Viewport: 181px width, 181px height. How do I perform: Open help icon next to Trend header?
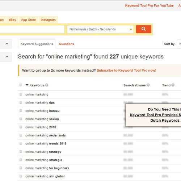coord(173,85)
